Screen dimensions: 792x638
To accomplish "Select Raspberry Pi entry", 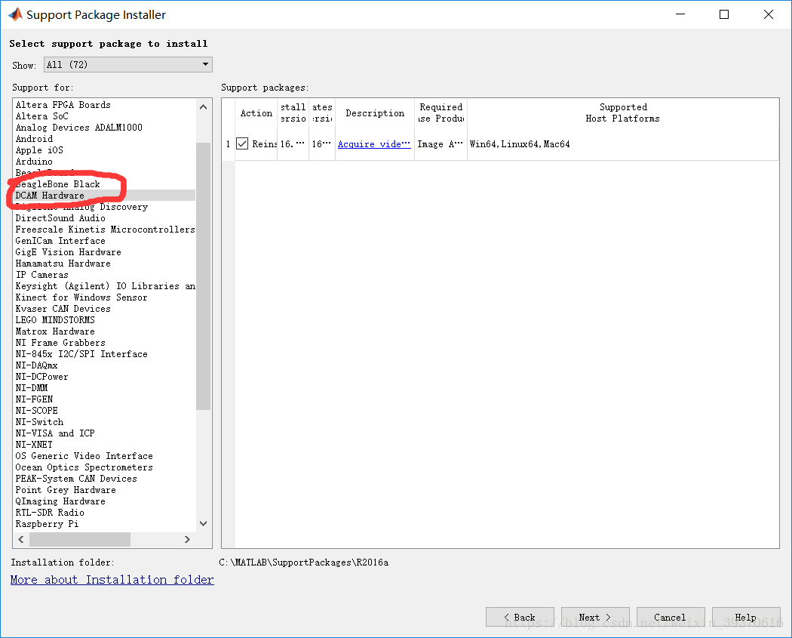I will [x=105, y=524].
